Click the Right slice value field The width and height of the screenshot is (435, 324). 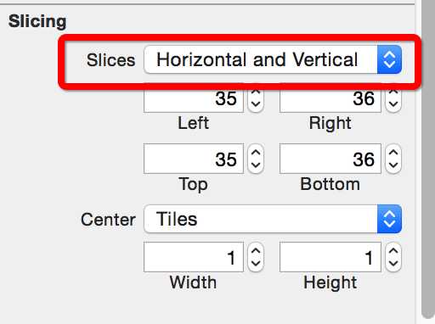[330, 98]
